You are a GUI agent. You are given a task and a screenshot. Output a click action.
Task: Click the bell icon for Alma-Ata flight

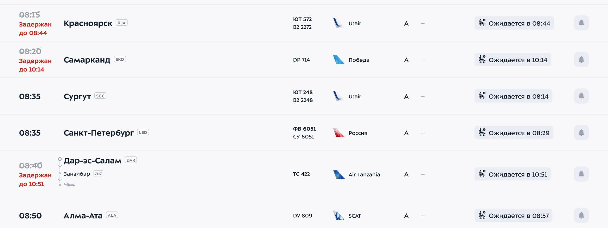tap(581, 215)
